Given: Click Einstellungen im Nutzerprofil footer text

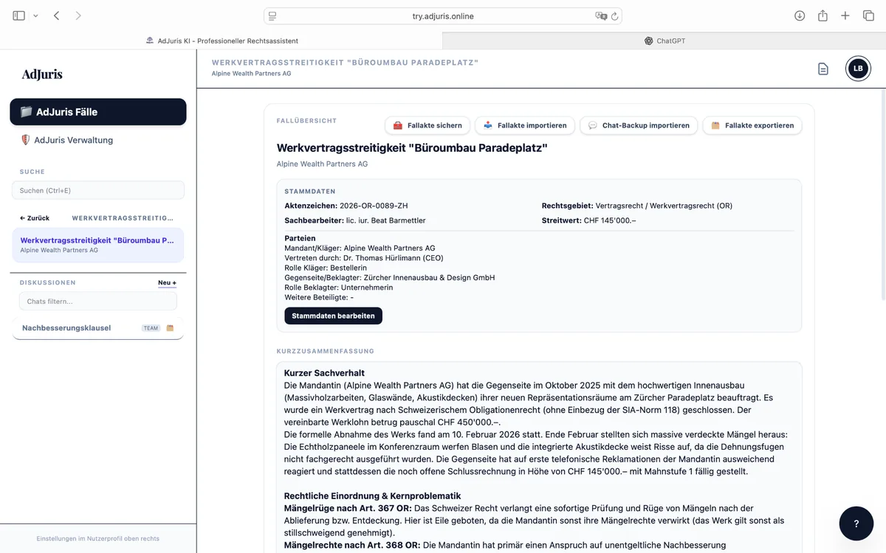Looking at the screenshot, I should coord(98,538).
